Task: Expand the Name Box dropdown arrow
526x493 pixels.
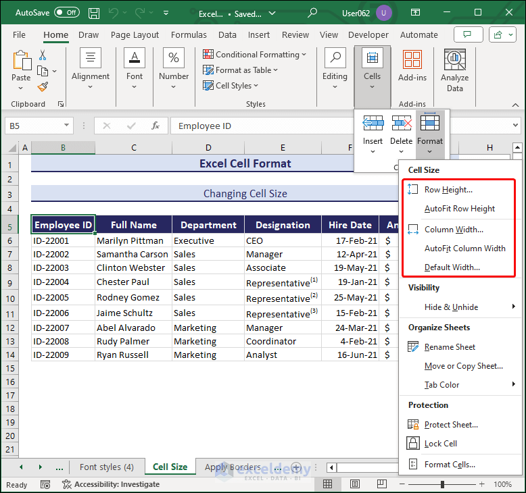Action: 66,126
